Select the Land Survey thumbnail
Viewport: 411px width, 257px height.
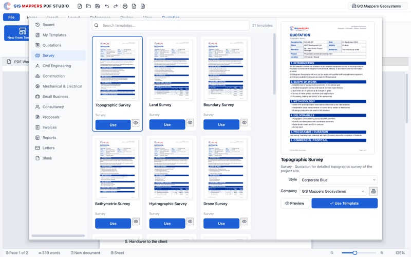(x=172, y=70)
